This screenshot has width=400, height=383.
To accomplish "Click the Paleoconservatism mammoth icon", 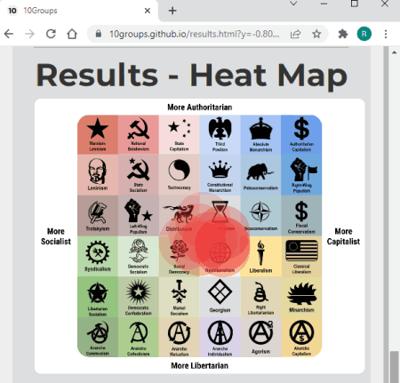I will pyautogui.click(x=260, y=172).
